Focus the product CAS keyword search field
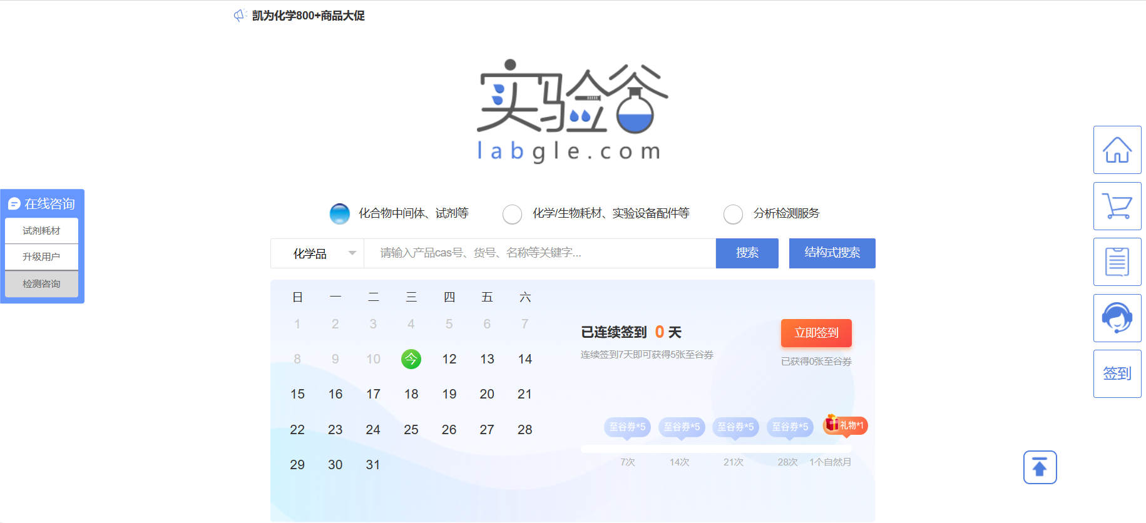Viewport: 1146px width, 523px height. tap(540, 253)
